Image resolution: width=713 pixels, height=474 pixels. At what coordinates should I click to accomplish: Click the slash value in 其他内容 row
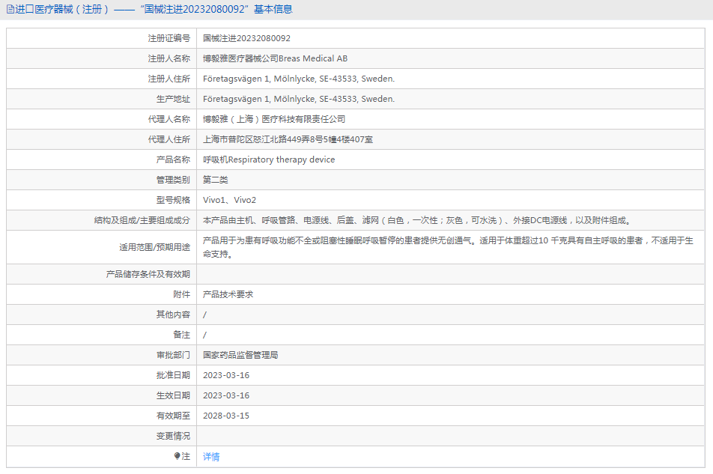tap(204, 315)
